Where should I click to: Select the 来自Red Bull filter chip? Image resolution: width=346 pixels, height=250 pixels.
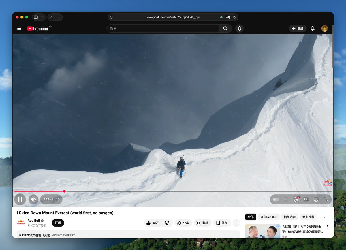(269, 217)
